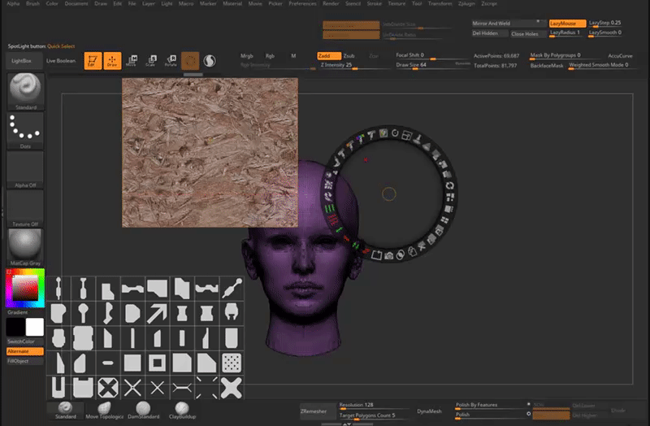This screenshot has height=426, width=650.
Task: Open the Texture Off selector
Action: [x=25, y=207]
